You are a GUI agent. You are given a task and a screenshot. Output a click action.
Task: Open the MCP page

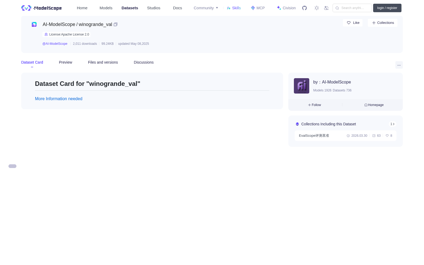click(258, 8)
